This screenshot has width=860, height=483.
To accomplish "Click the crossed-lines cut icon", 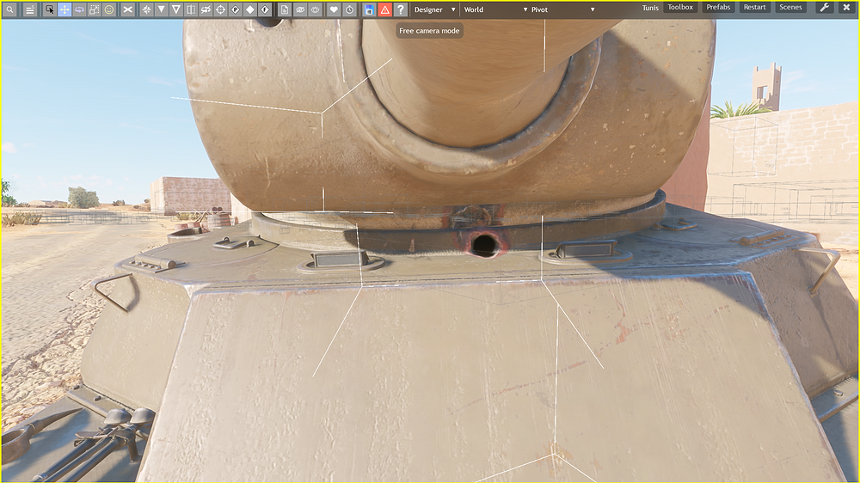I will 128,9.
